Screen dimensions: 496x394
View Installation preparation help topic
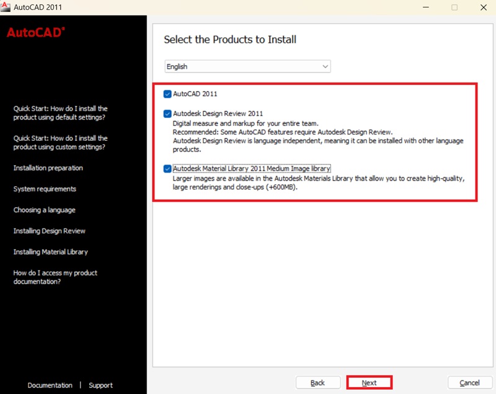click(x=48, y=168)
